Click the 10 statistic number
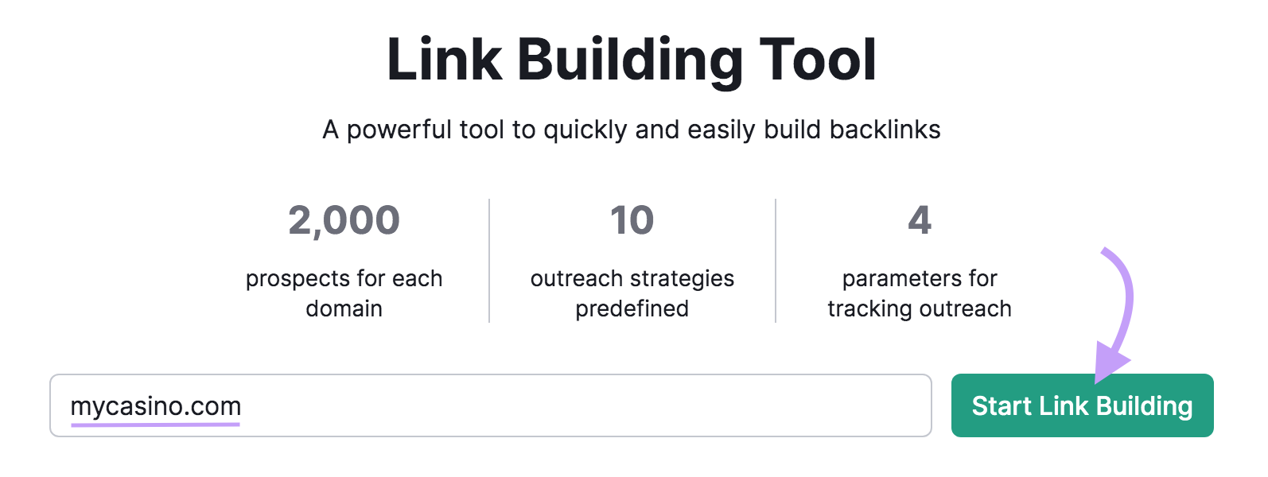 631,220
